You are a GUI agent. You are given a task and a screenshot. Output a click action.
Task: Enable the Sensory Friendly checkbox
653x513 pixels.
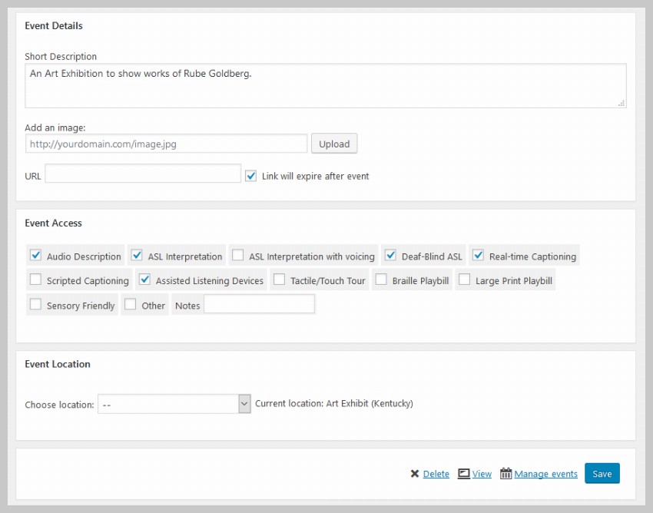click(x=35, y=304)
